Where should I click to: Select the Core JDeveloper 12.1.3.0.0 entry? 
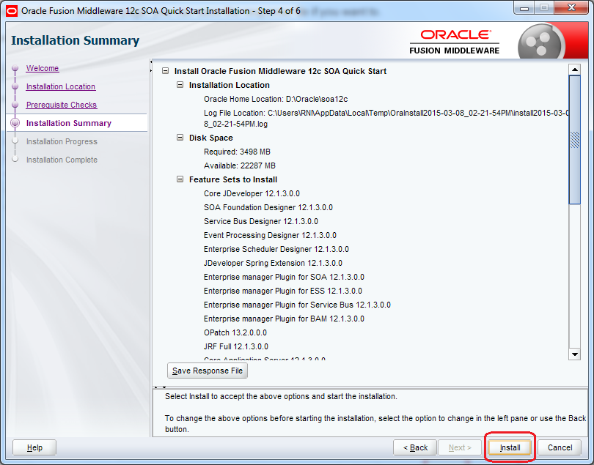click(251, 193)
